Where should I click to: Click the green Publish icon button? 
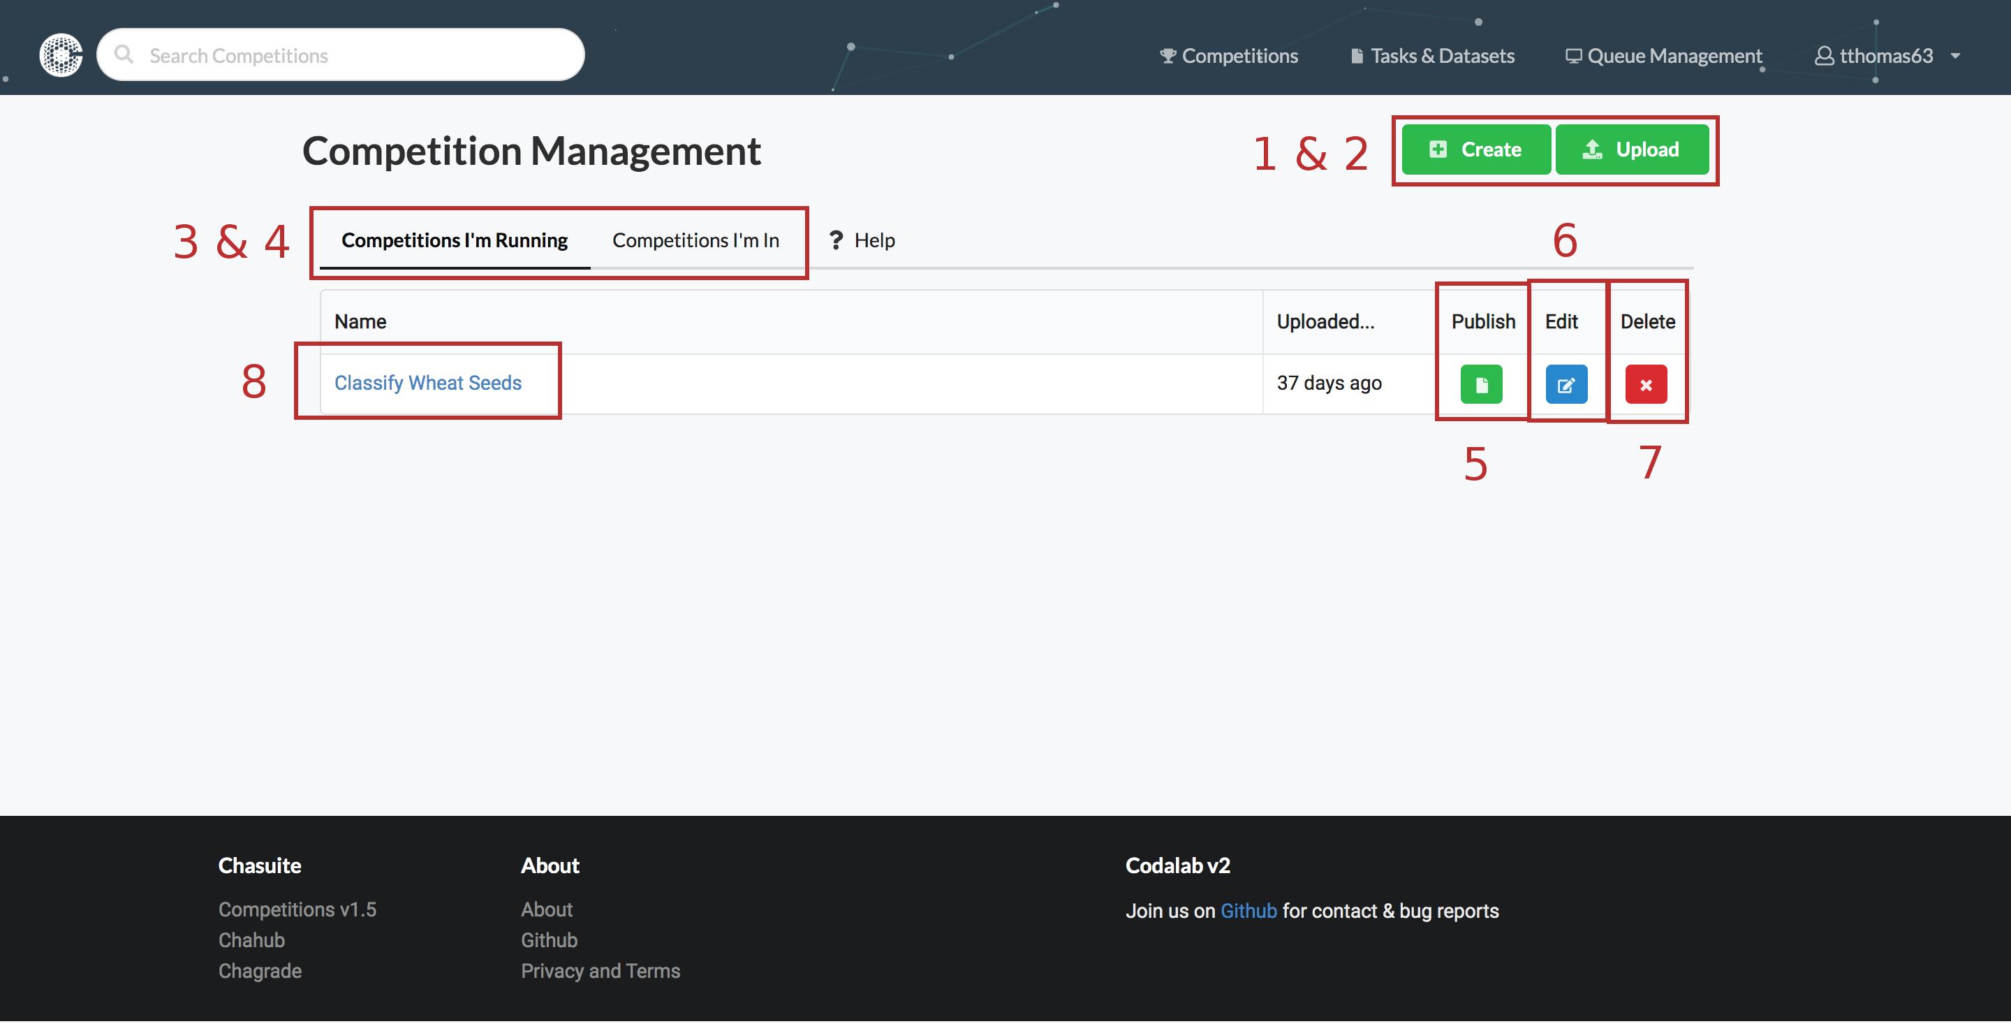pos(1481,384)
